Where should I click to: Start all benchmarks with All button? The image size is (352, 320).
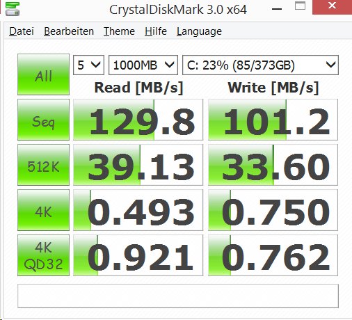tap(43, 74)
